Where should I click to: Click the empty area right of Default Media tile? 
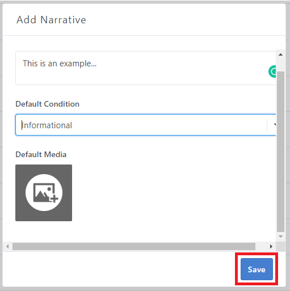click(170, 193)
